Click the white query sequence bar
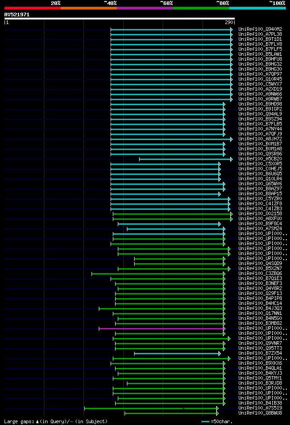Image resolution: width=290 pixels, height=425 pixels. point(120,19)
